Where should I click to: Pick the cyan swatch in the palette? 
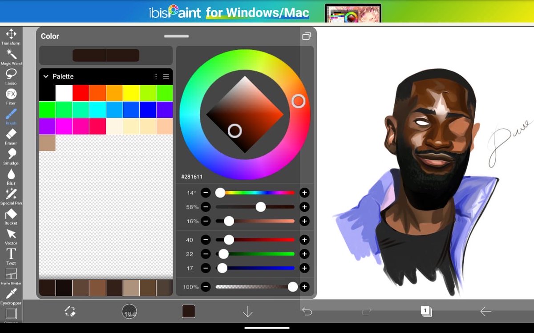point(97,110)
